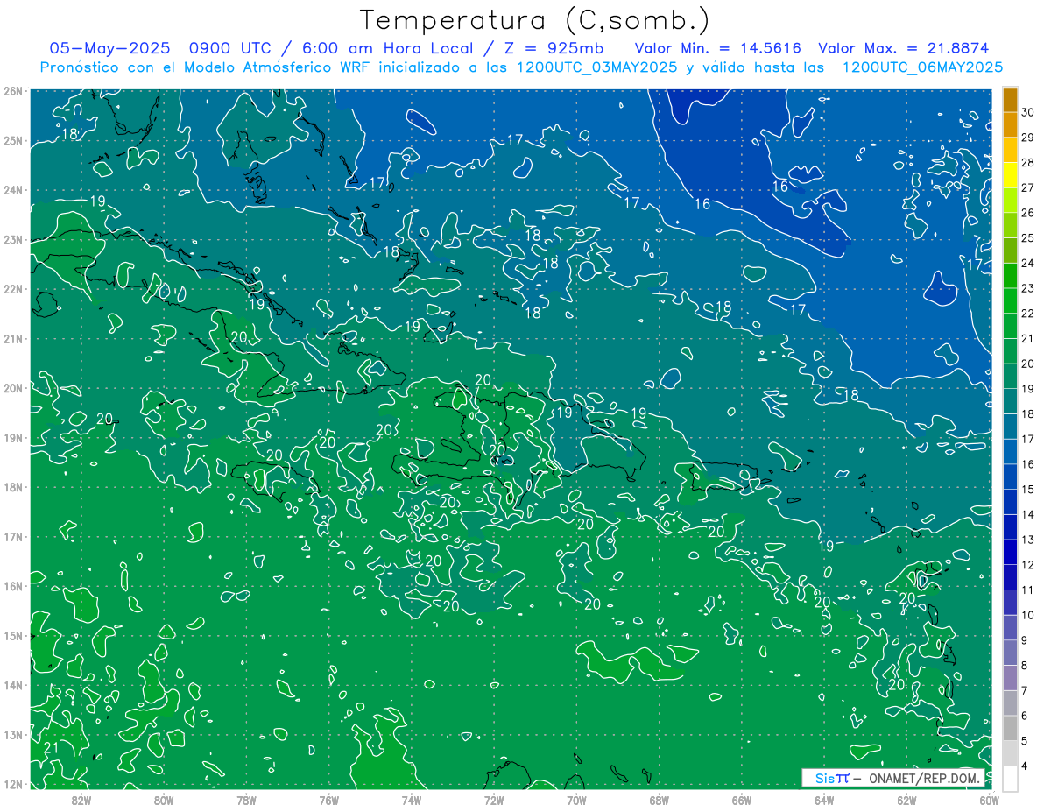Click the 25N latitude axis label
This screenshot has width=1051, height=812.
pyautogui.click(x=13, y=140)
